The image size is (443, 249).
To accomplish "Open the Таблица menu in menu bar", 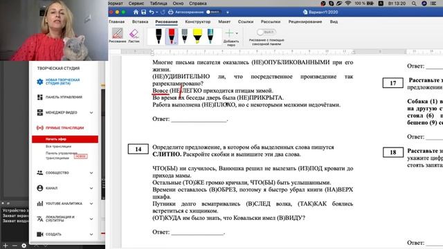I will (x=159, y=3).
